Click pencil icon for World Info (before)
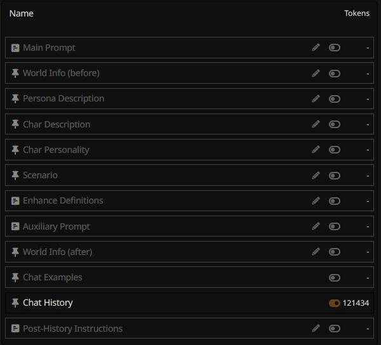Image resolution: width=381 pixels, height=345 pixels. tap(316, 73)
